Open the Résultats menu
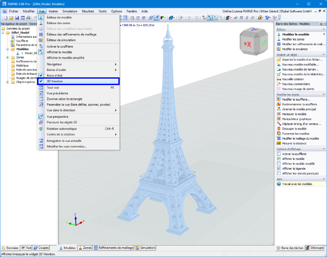The height and width of the screenshot is (257, 327). 88,11
